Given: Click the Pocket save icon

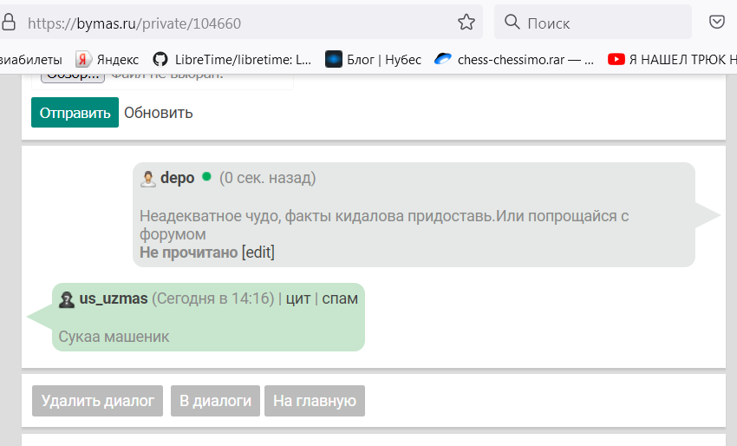Looking at the screenshot, I should [717, 23].
